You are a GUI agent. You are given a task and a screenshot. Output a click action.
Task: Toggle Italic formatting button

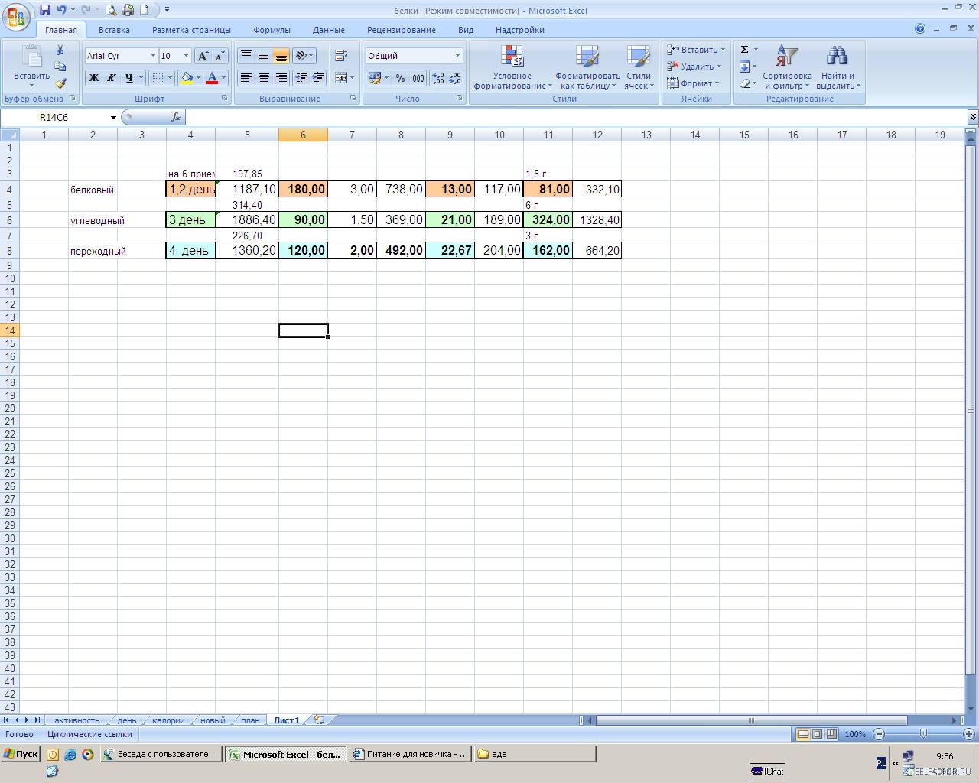111,78
